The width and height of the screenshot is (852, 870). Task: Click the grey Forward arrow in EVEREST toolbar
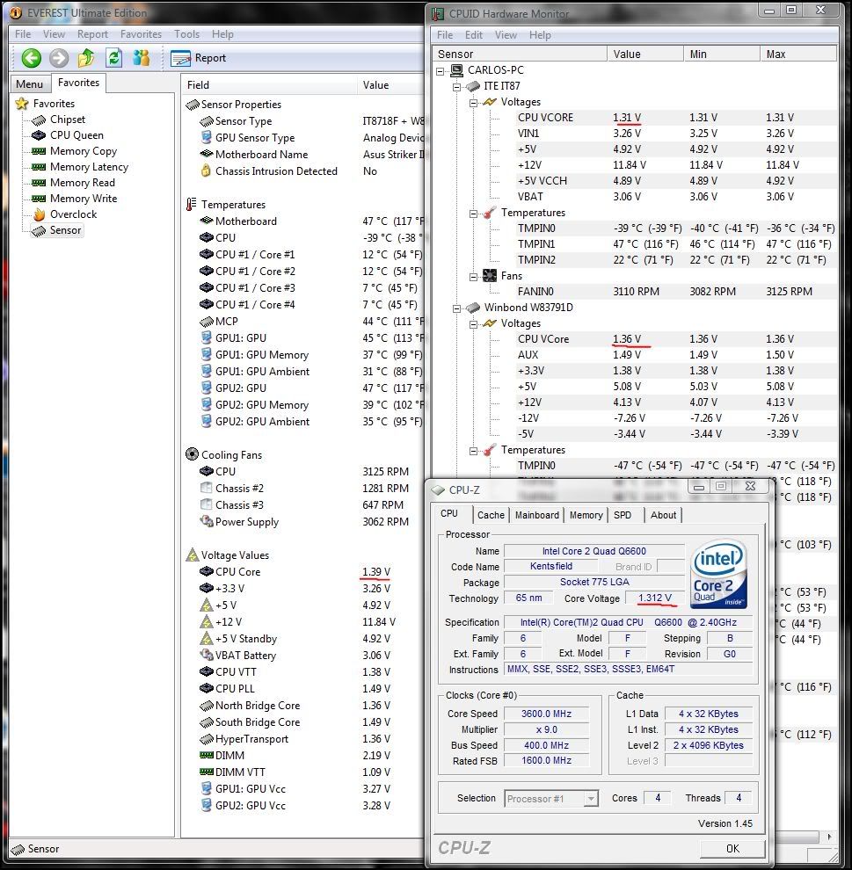pyautogui.click(x=59, y=58)
